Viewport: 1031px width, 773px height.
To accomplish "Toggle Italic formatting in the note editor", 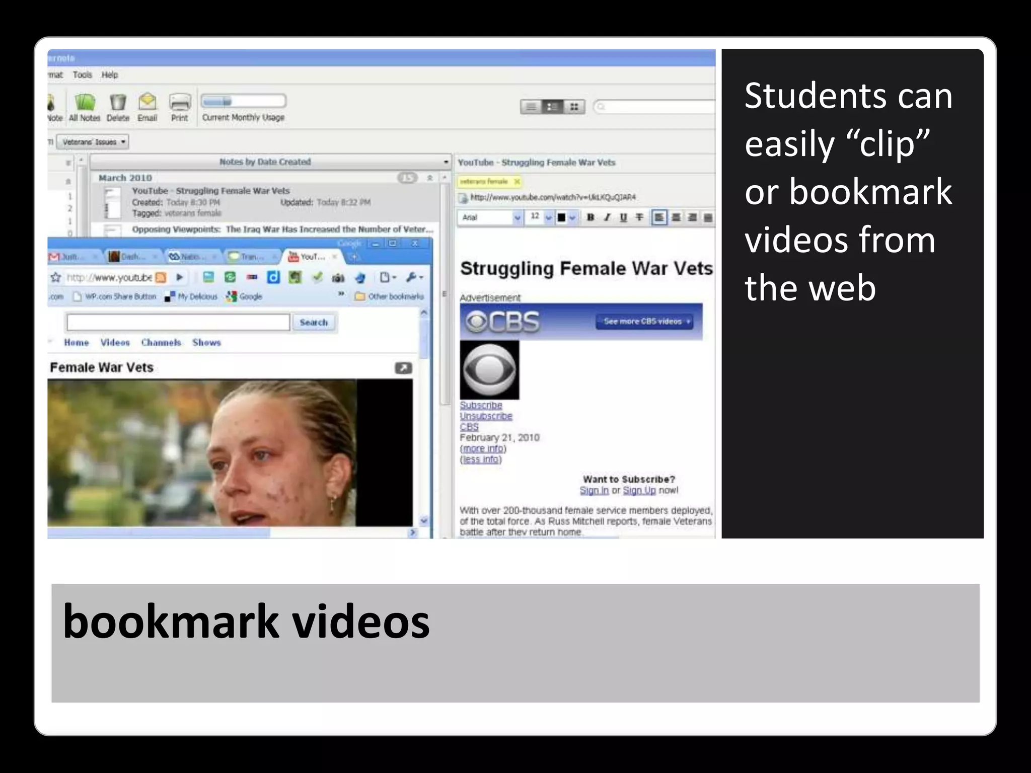I will pos(607,217).
